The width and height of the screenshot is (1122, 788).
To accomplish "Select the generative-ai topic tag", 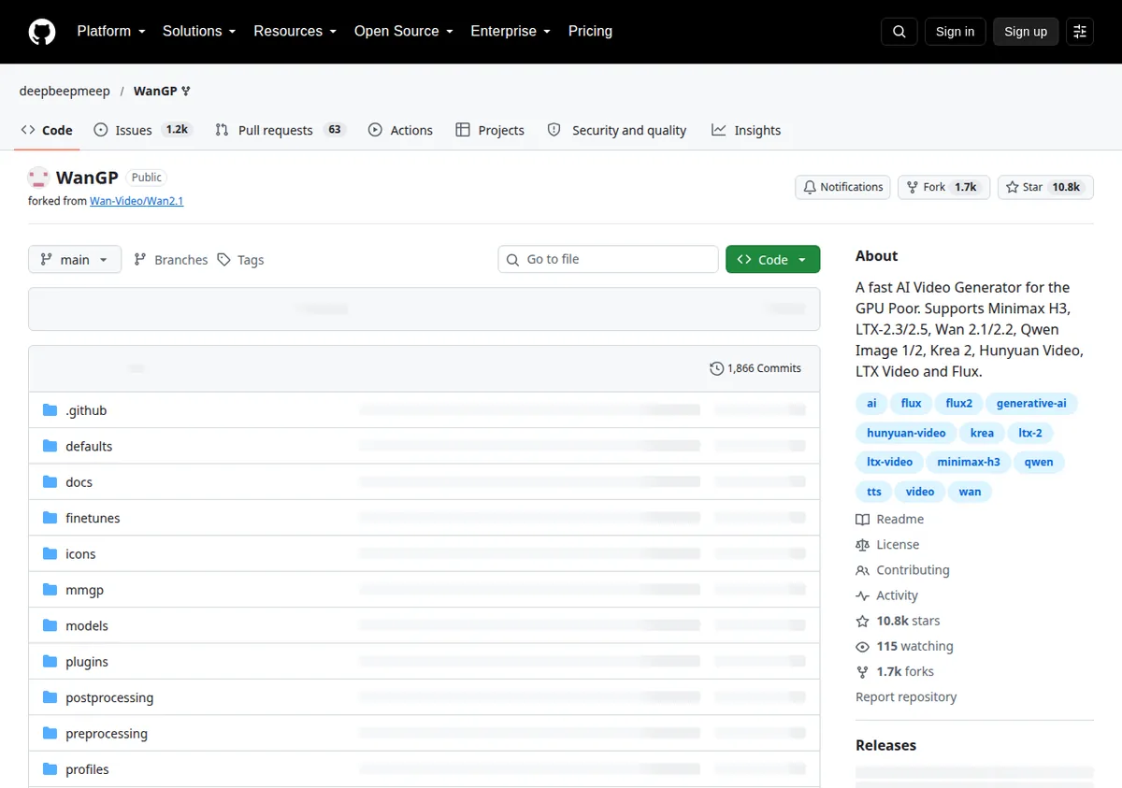I will click(x=1031, y=404).
